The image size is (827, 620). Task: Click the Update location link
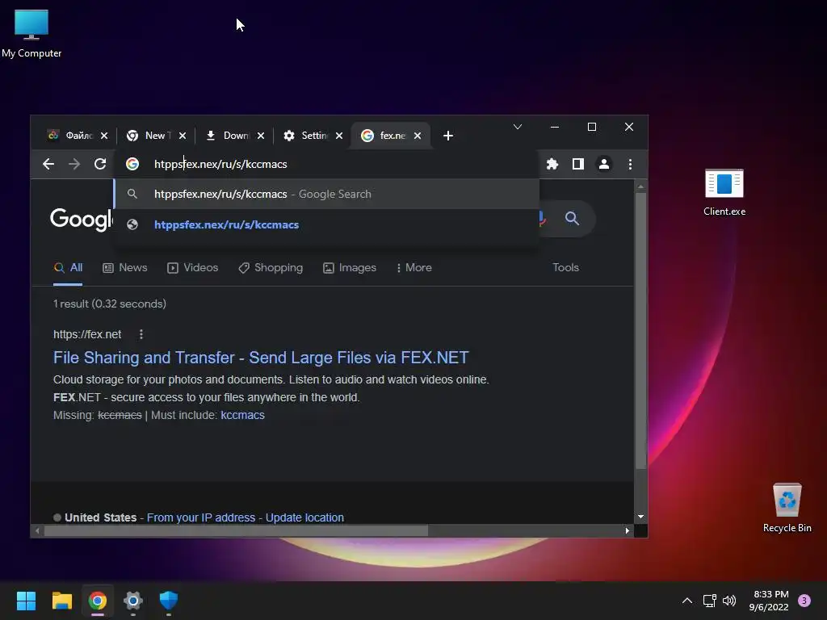point(304,517)
